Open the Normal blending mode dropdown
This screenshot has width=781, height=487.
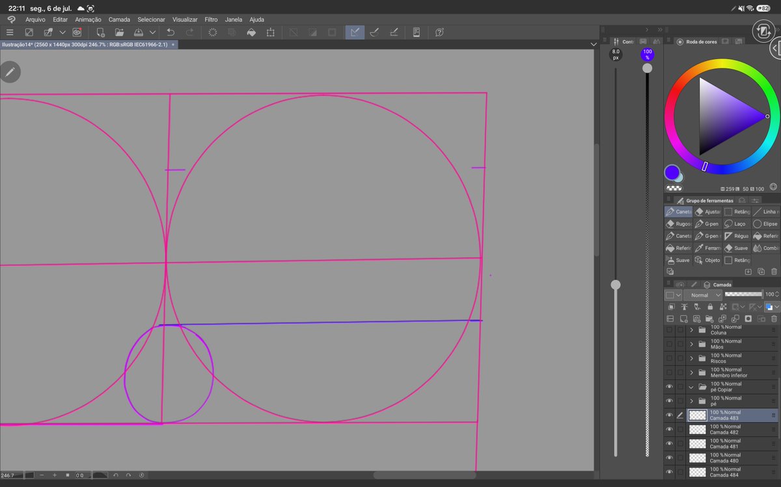pyautogui.click(x=702, y=295)
